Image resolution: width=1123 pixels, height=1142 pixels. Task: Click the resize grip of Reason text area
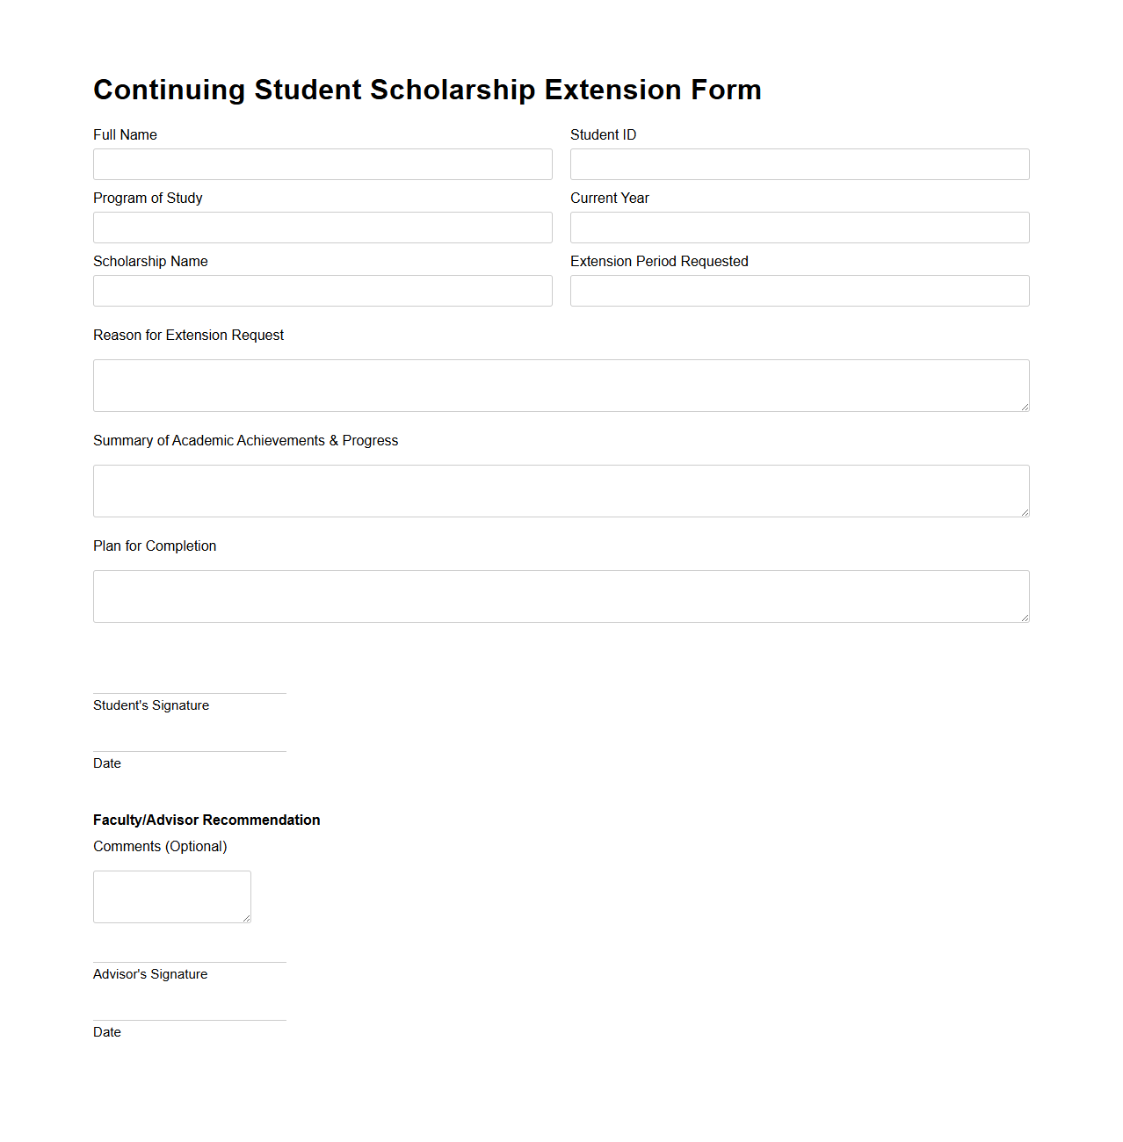[1024, 407]
